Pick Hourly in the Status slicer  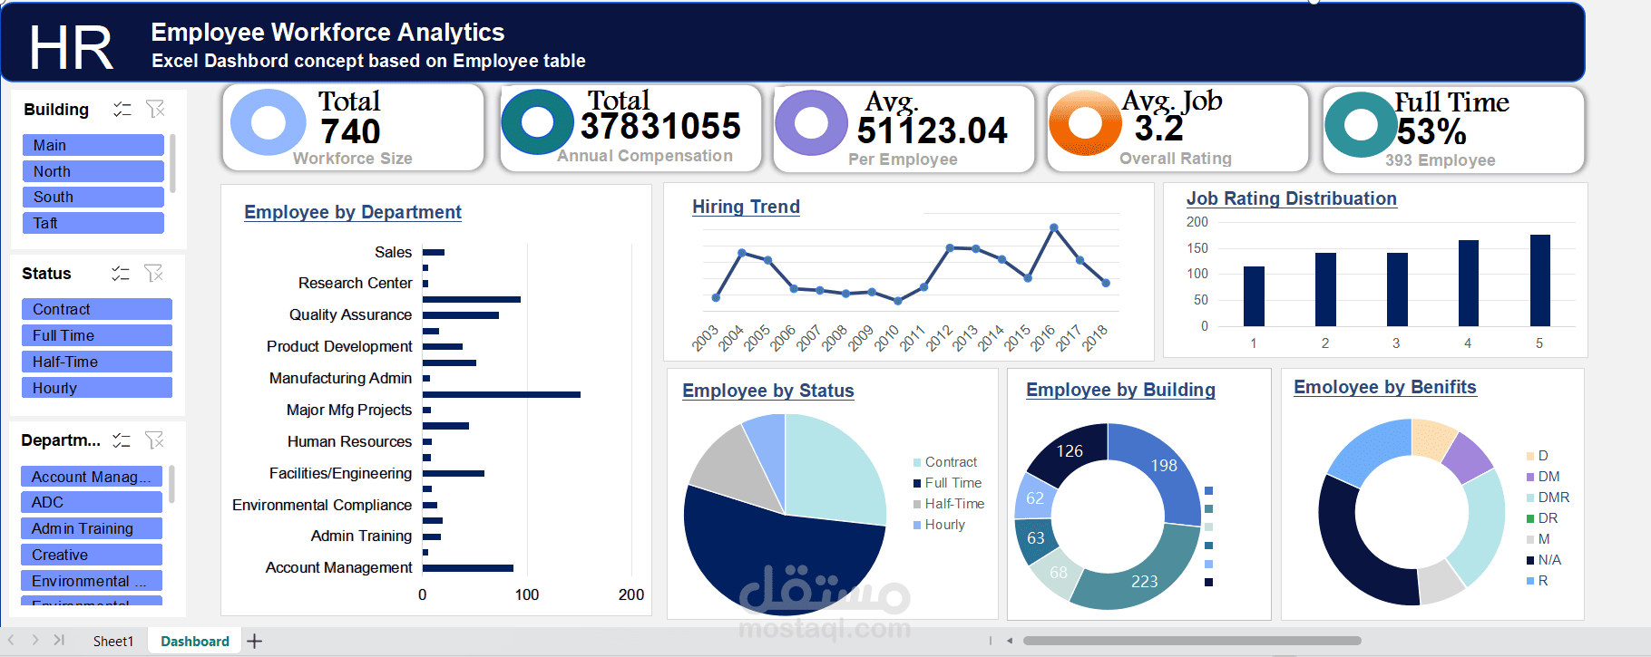(x=96, y=388)
